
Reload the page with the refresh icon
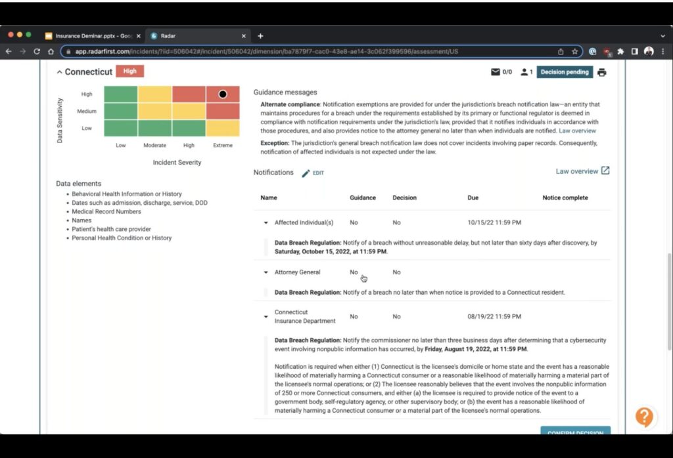click(x=37, y=51)
